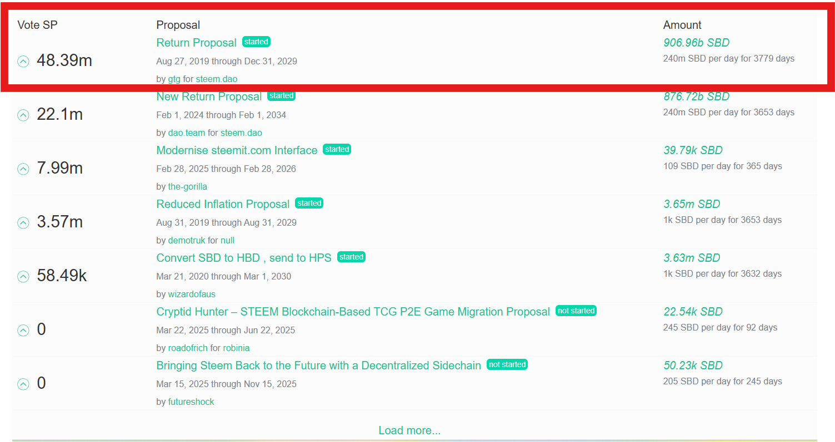Screen dimensions: 835x442
Task: Click the 48.39m vote SP total
Action: point(64,61)
